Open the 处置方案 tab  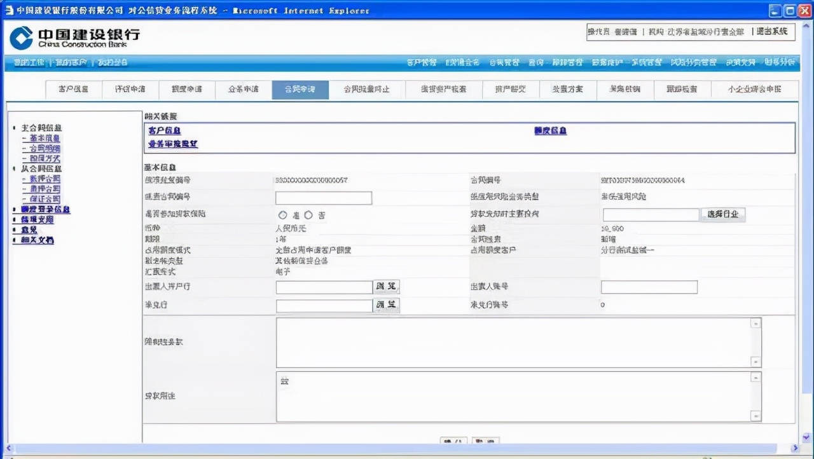tap(567, 90)
